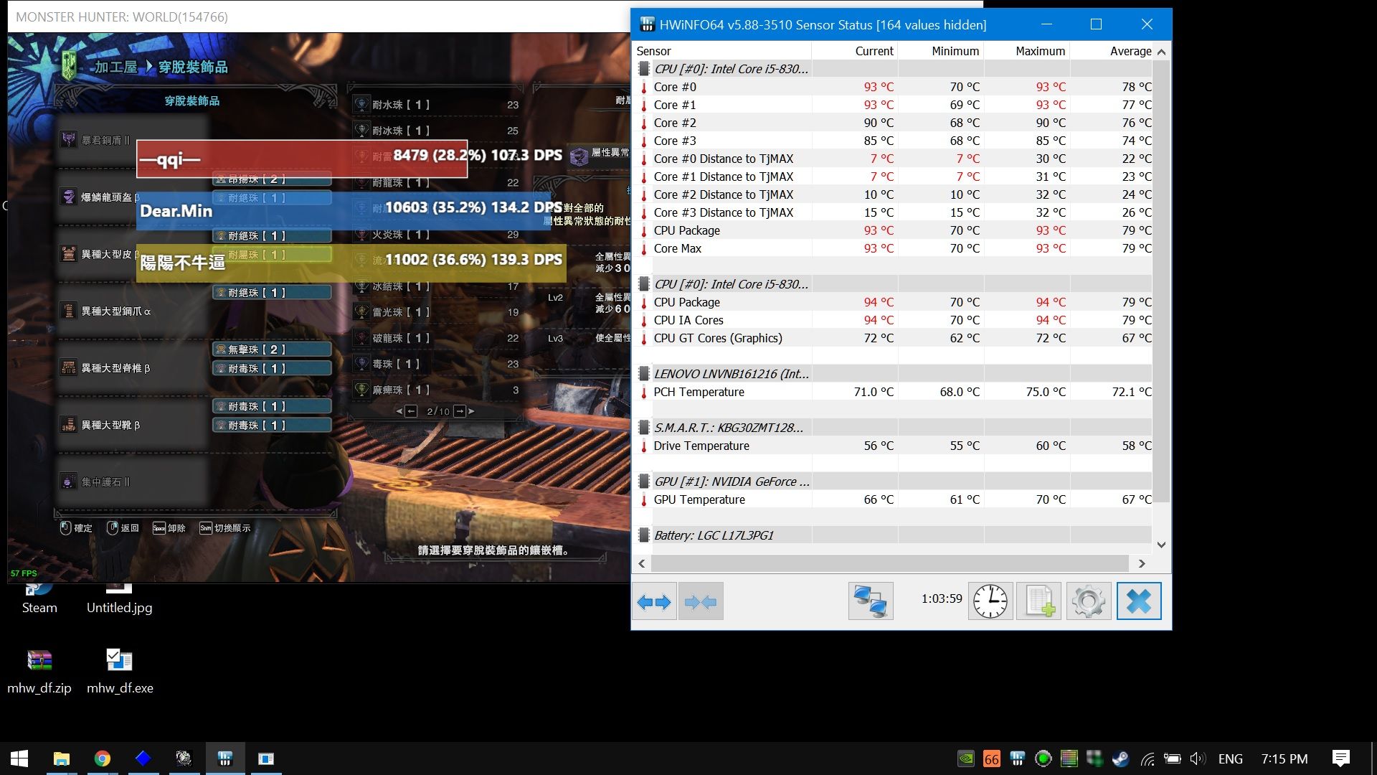The width and height of the screenshot is (1377, 775).
Task: Open Google Chrome from the taskbar
Action: coord(103,758)
